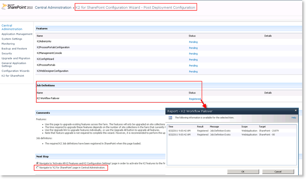The height and width of the screenshot is (179, 306).
Task: Click the Target column header in report
Action: pyautogui.click(x=262, y=127)
